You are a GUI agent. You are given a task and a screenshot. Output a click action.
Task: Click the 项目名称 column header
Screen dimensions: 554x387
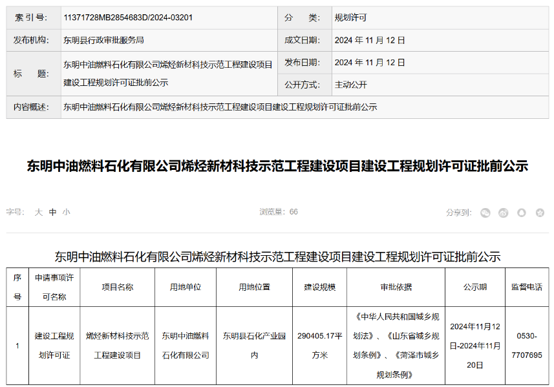(x=117, y=287)
